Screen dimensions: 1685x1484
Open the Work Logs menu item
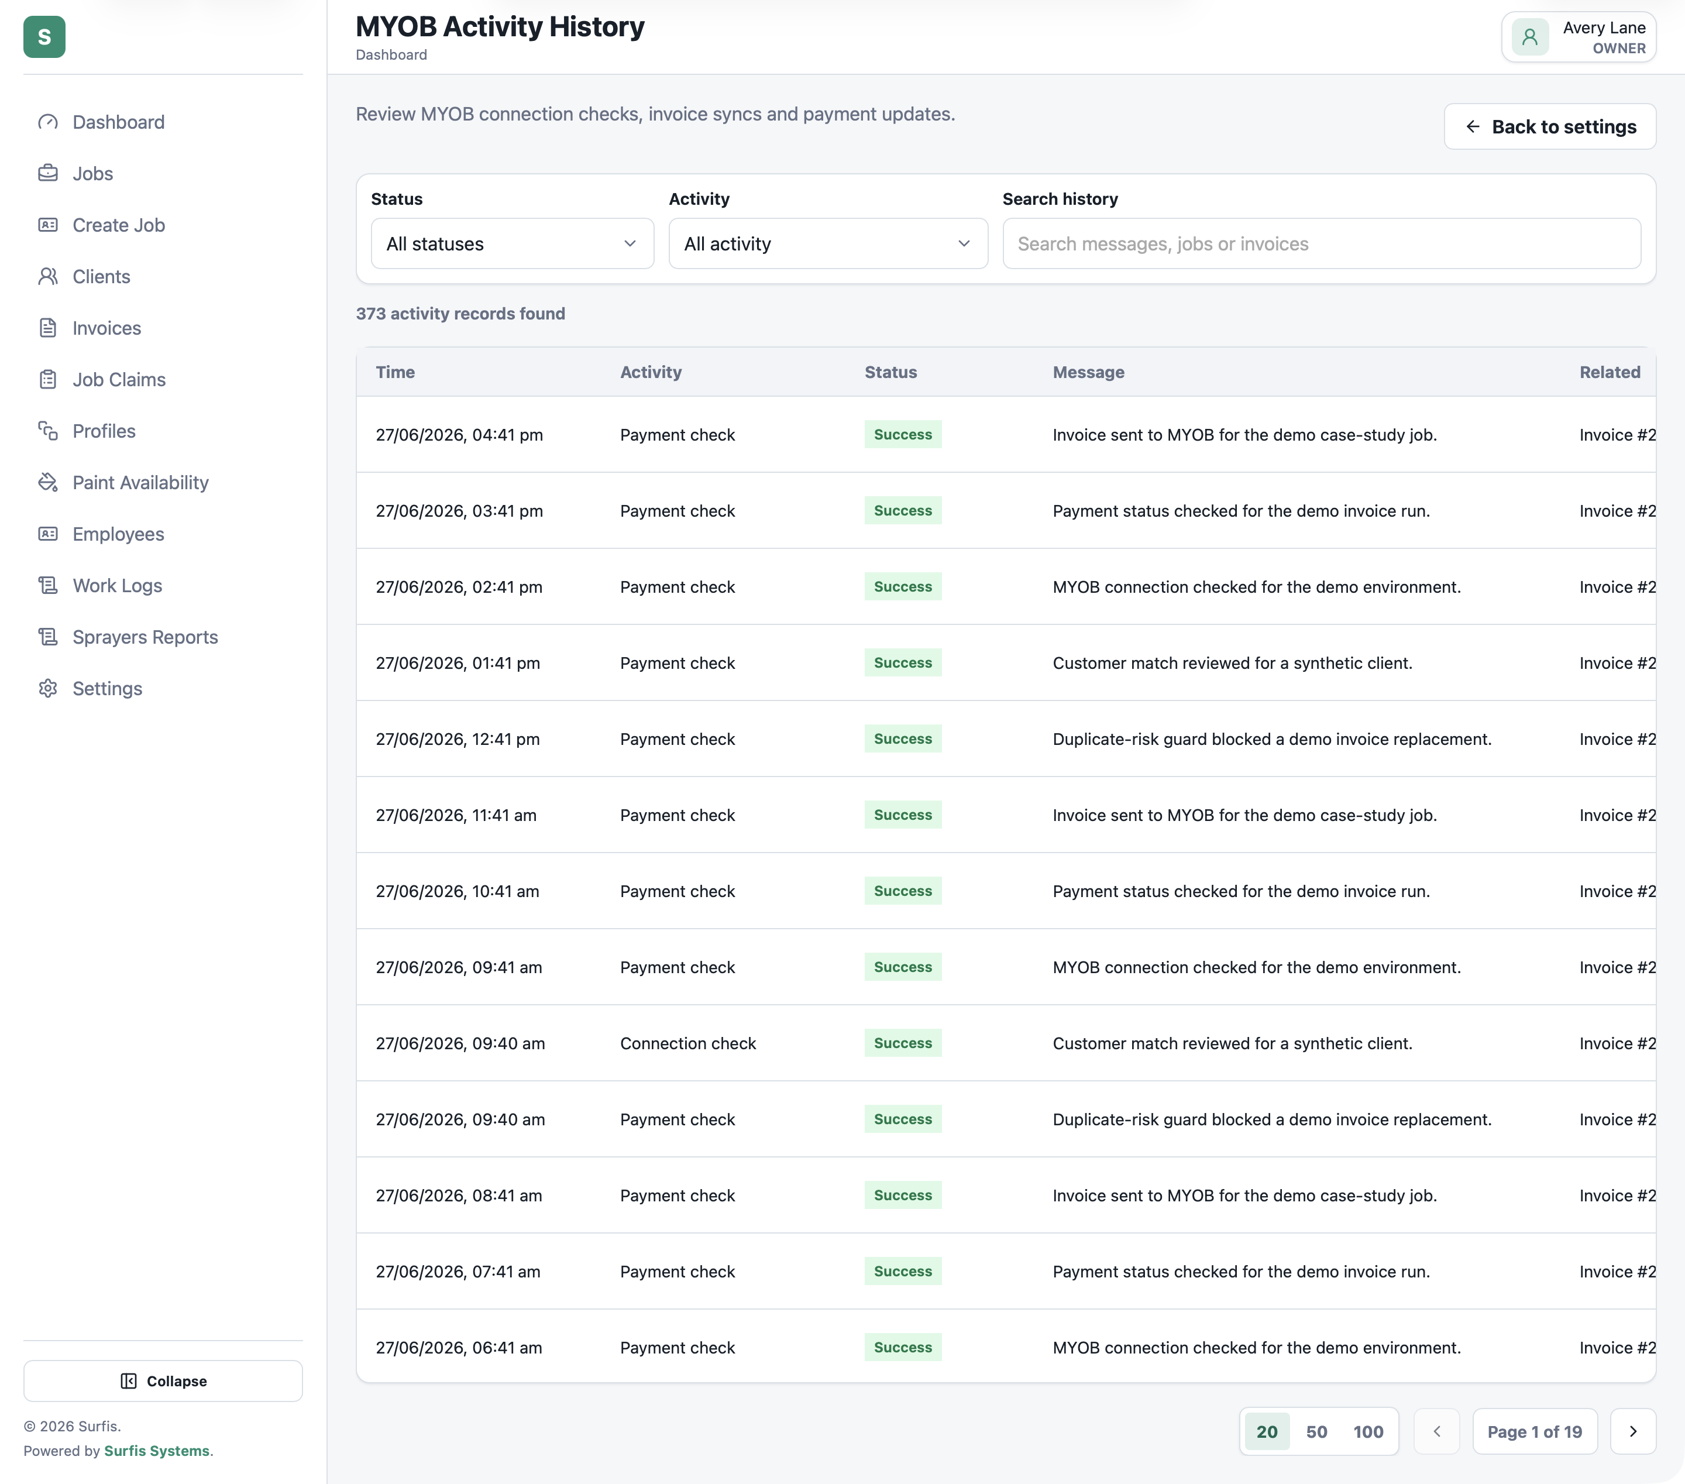pos(163,585)
